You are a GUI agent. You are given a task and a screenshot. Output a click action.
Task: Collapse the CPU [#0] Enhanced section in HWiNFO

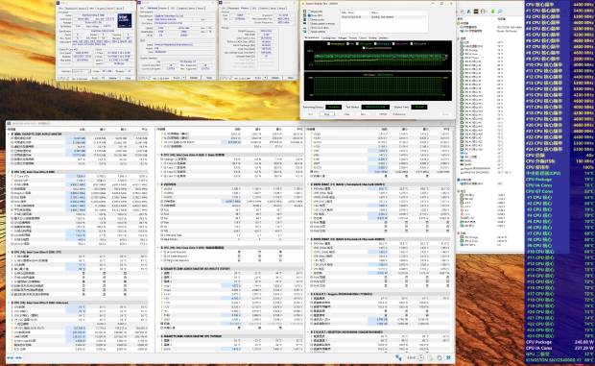pos(9,303)
